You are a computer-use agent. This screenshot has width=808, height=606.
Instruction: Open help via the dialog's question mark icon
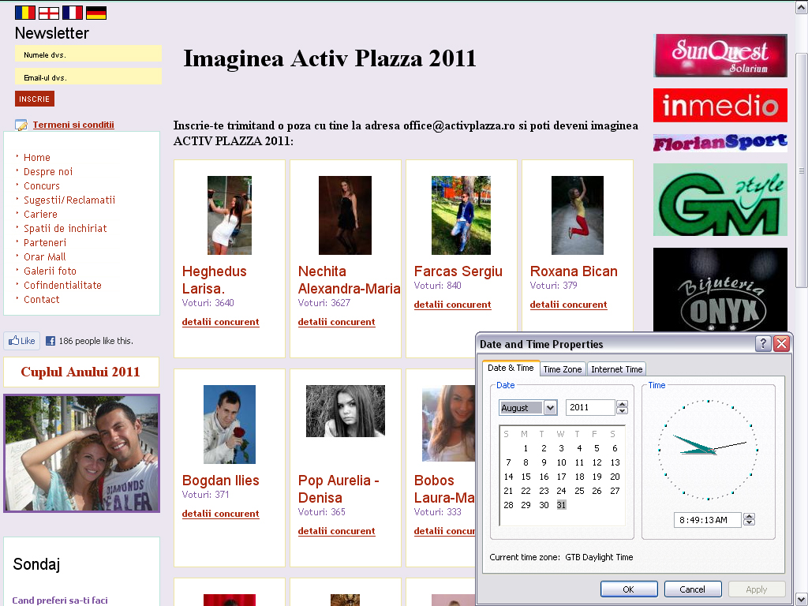[x=761, y=344]
